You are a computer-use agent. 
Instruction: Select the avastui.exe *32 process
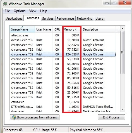63,40
